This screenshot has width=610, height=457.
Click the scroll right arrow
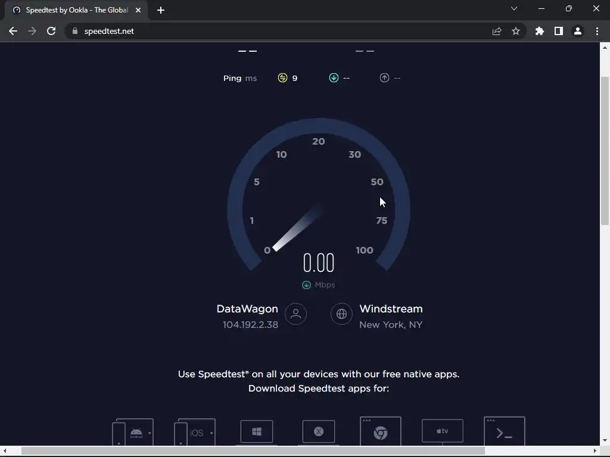pyautogui.click(x=595, y=451)
